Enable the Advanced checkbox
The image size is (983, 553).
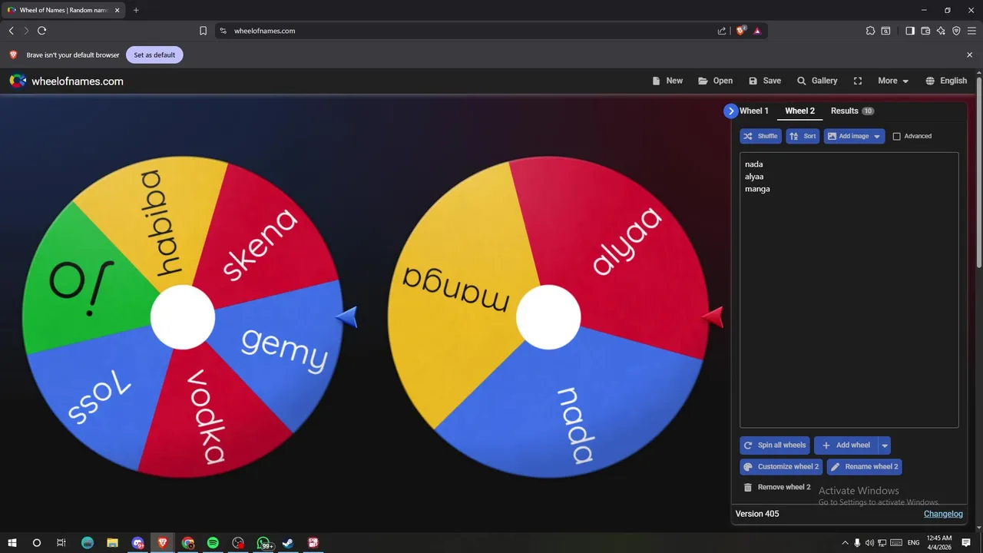tap(896, 136)
